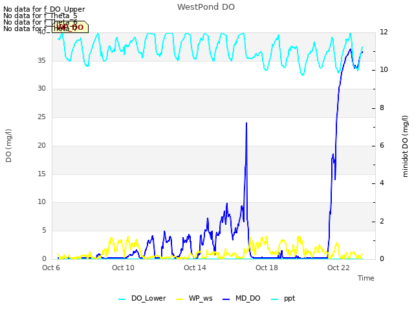Click the Oct 18 x-axis tick label
The width and height of the screenshot is (414, 311).
click(x=267, y=268)
